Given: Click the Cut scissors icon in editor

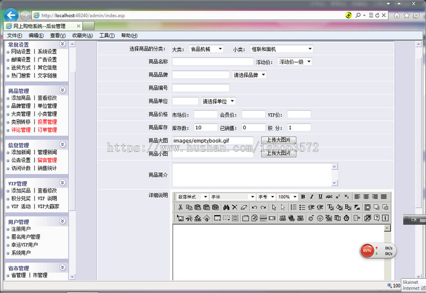Looking at the screenshot, I should click(x=180, y=207).
